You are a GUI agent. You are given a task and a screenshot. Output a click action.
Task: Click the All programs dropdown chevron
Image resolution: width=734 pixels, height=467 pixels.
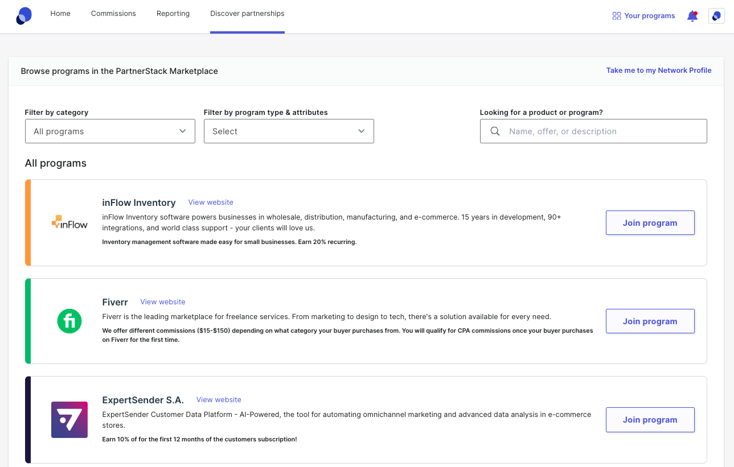click(x=183, y=131)
